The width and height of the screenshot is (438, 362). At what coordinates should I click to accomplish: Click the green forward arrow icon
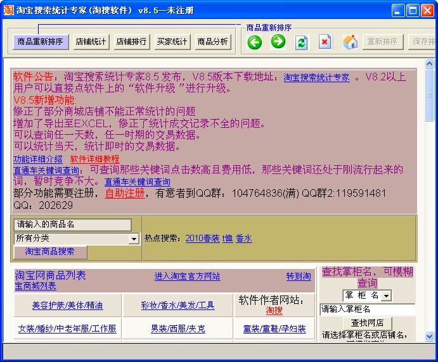[278, 42]
